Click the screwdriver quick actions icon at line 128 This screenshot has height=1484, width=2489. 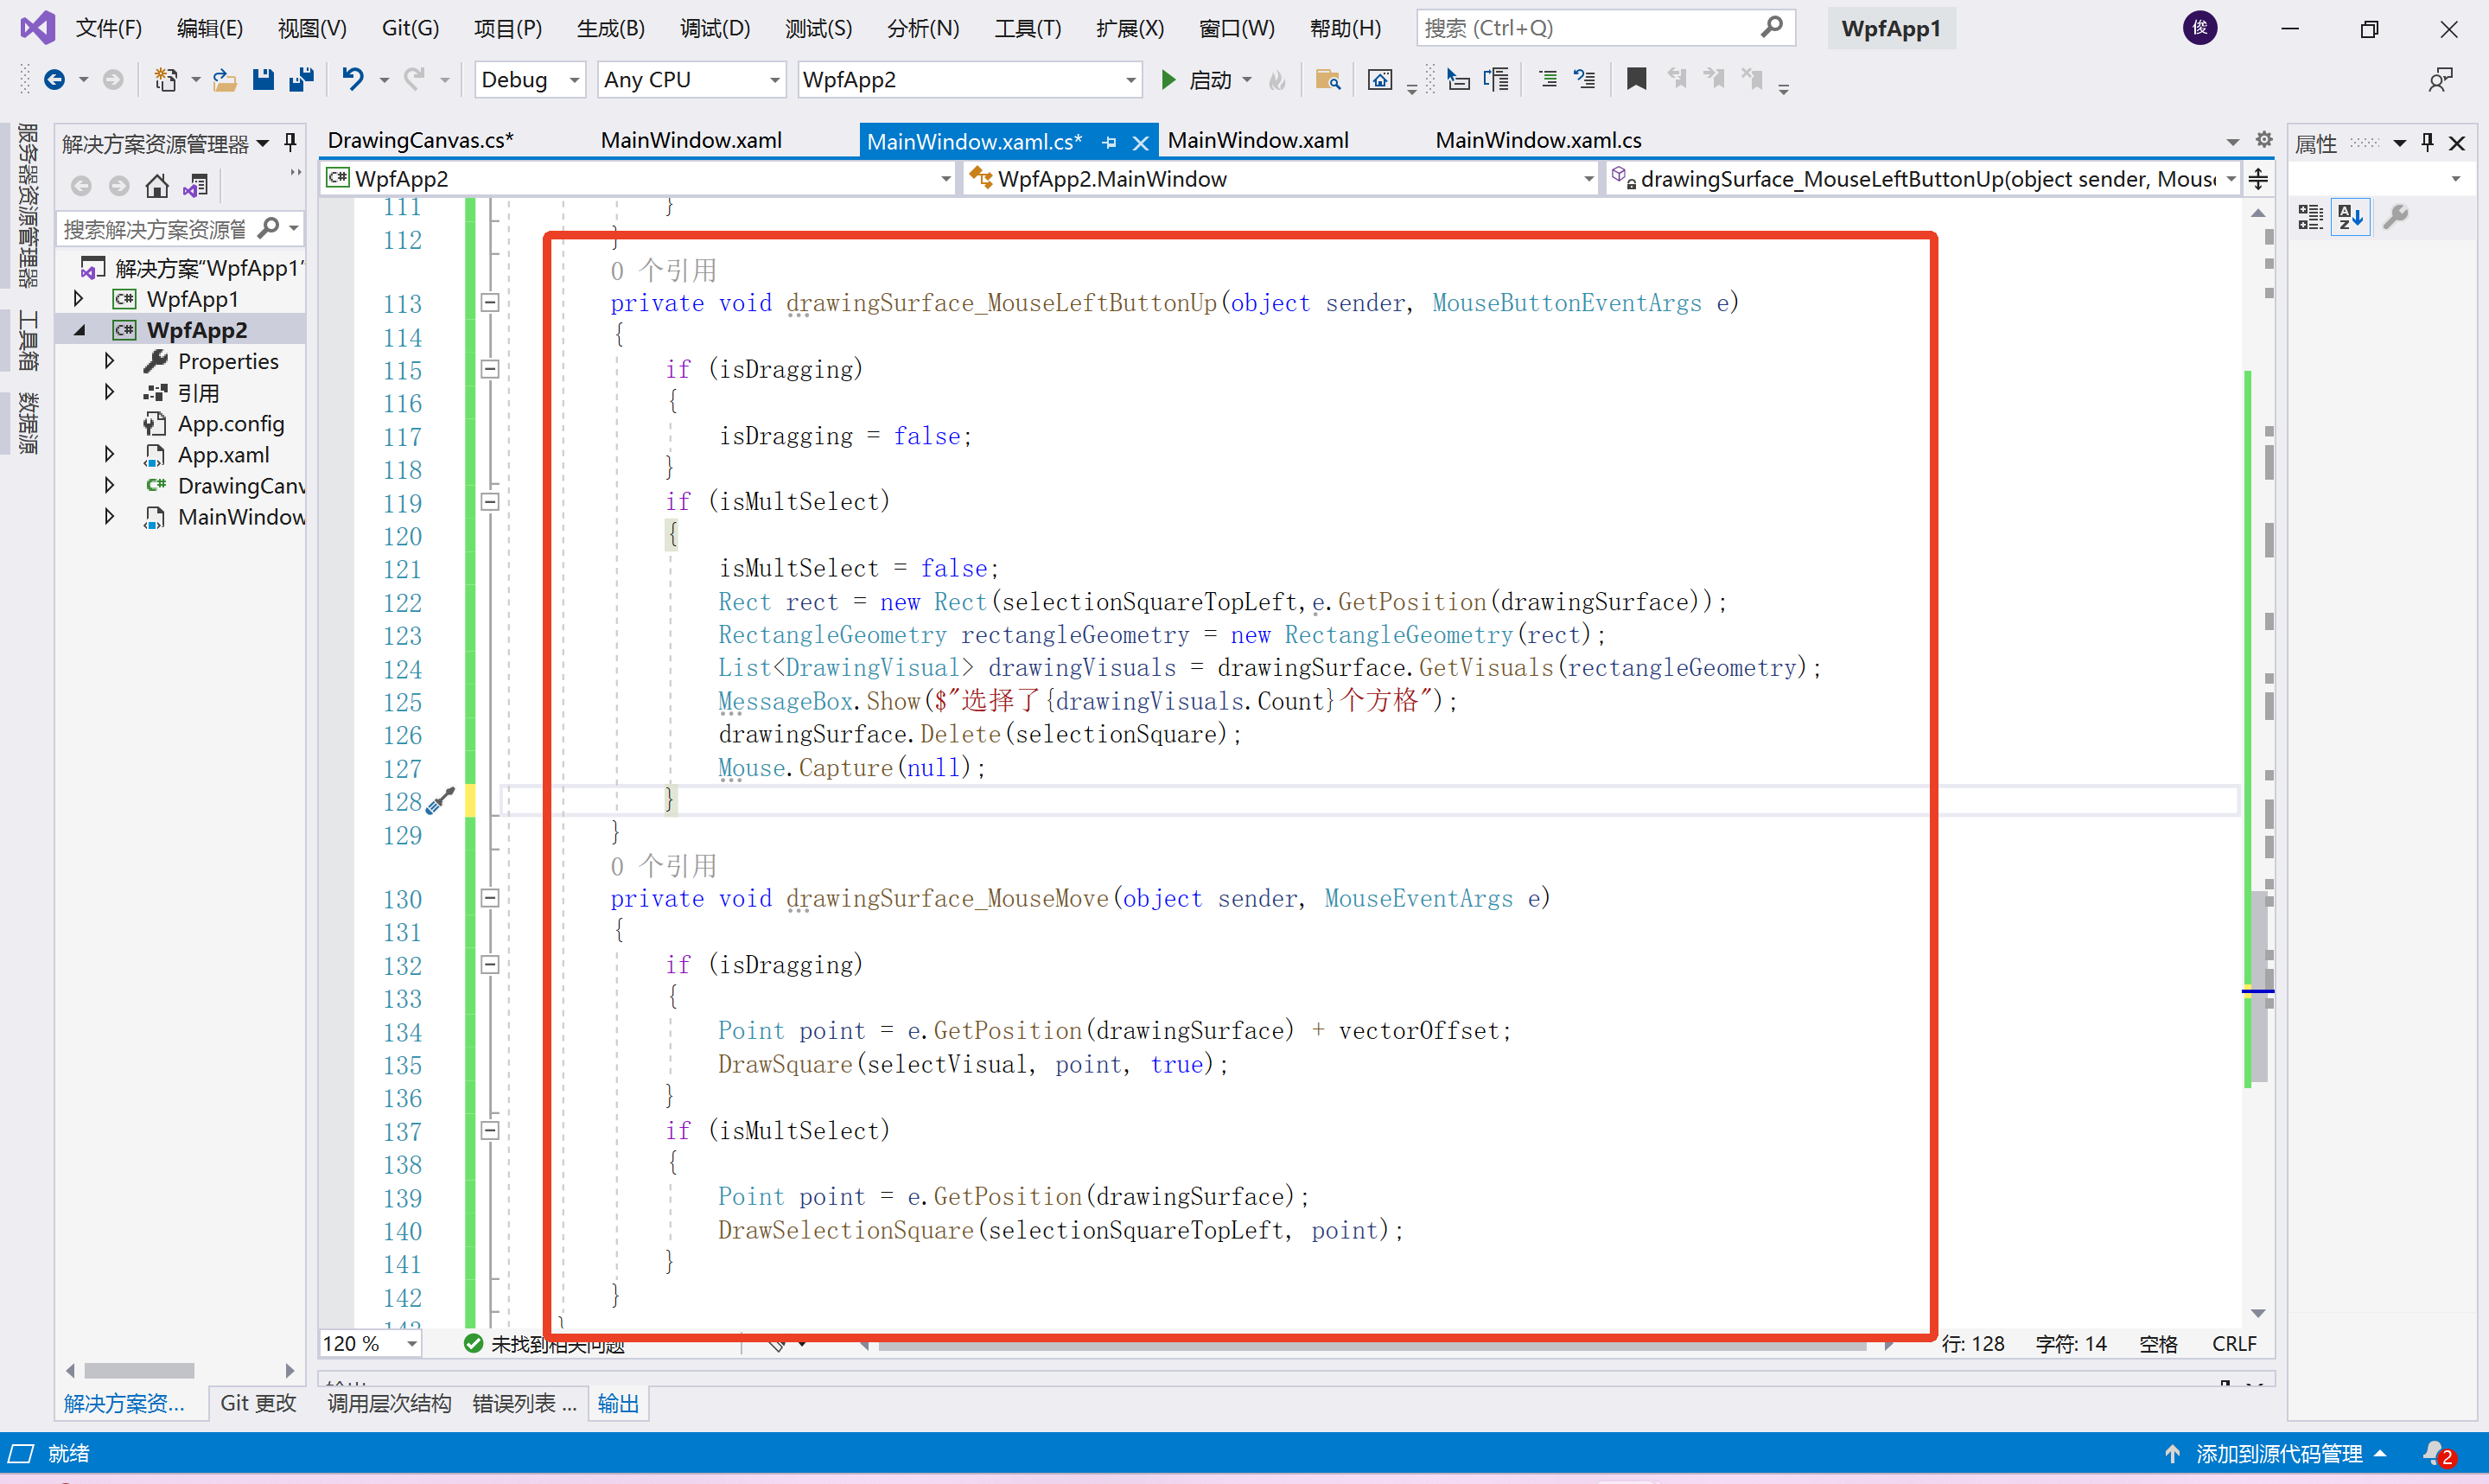tap(440, 801)
